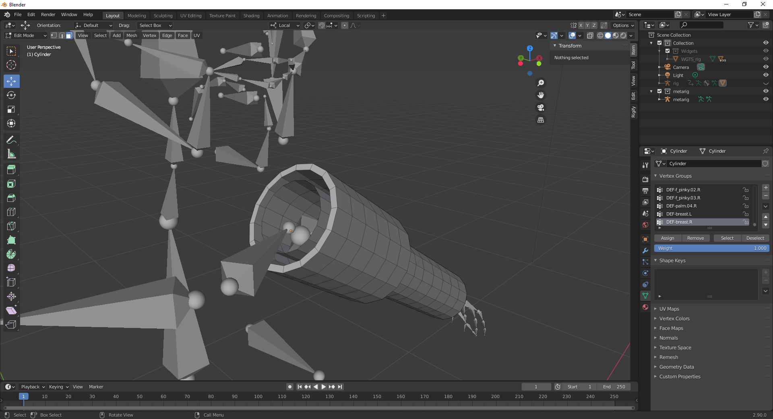773x419 pixels.
Task: Select the Annotate tool
Action: 11,140
